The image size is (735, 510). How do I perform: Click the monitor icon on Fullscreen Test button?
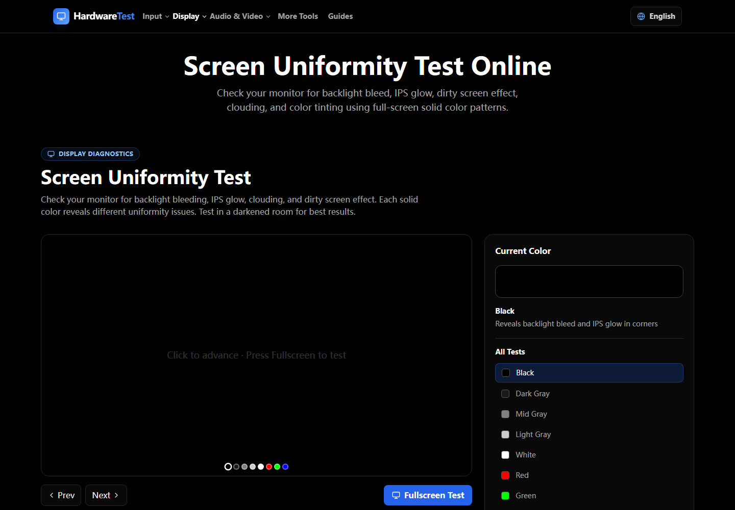[396, 495]
